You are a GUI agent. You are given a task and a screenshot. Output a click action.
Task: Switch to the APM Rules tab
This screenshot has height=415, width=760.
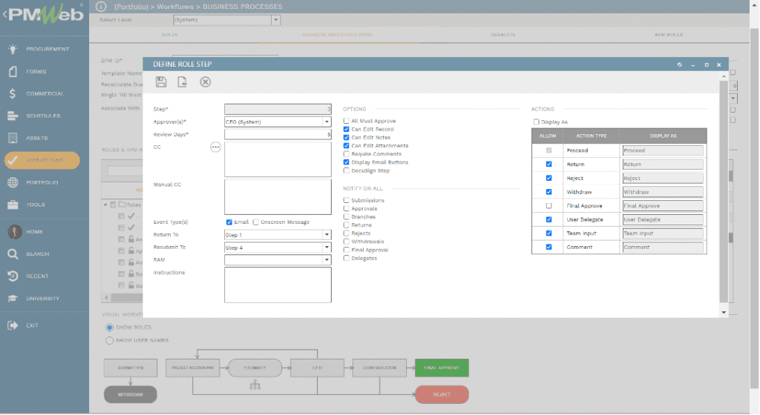point(669,35)
